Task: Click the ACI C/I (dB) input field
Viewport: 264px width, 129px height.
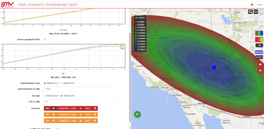Action: [x=80, y=102]
